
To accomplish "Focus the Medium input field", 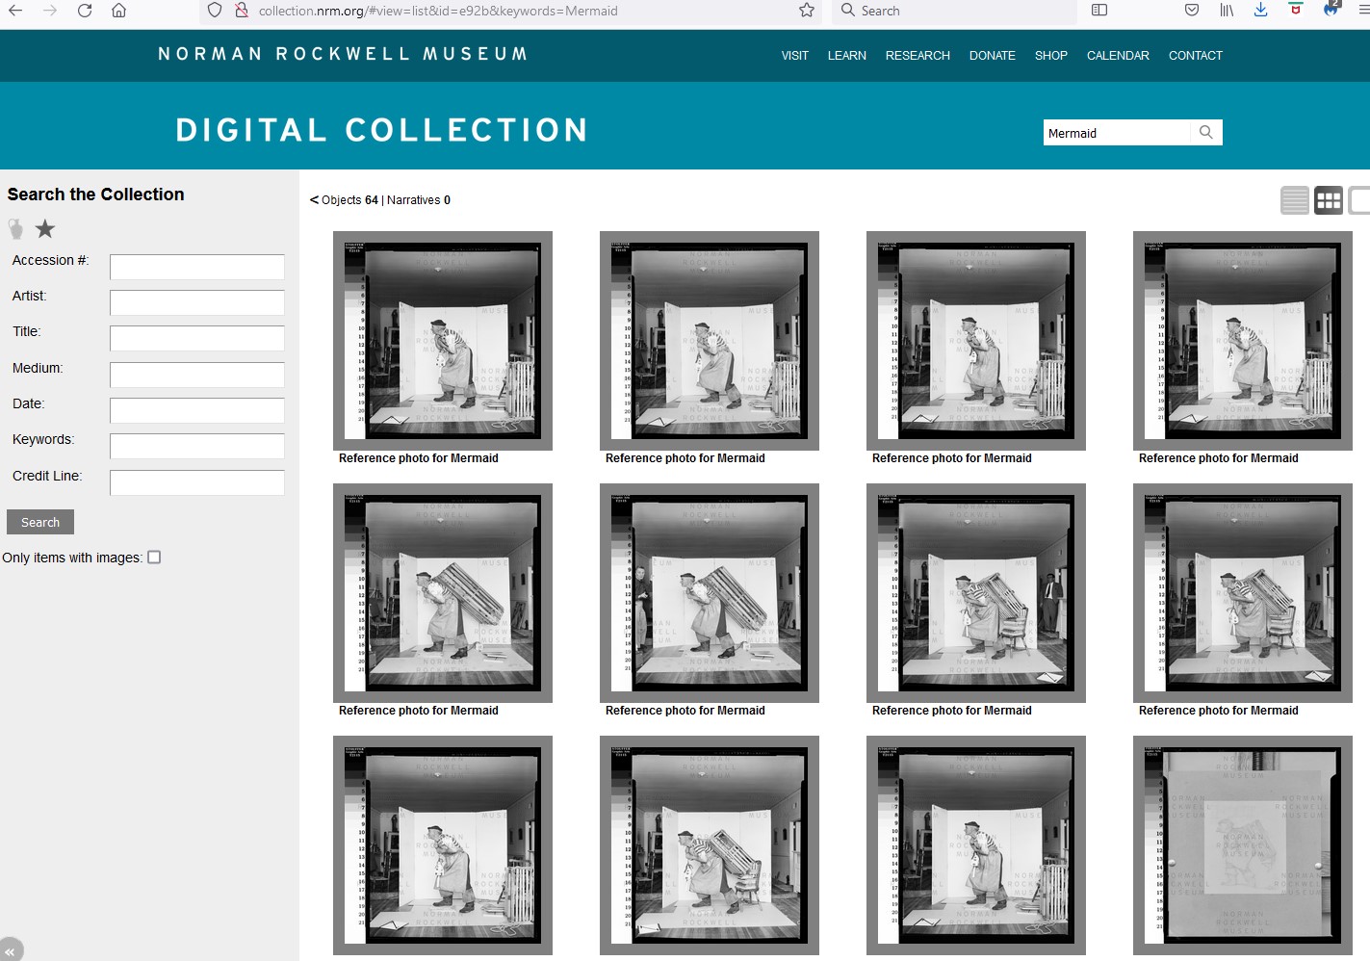I will click(x=197, y=375).
